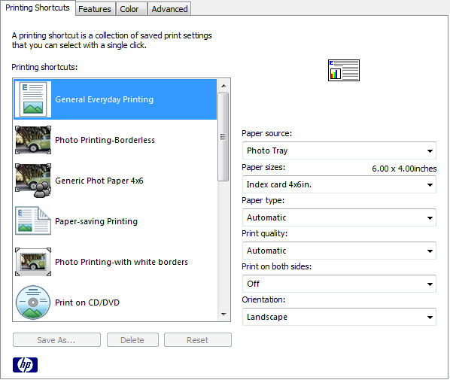Expand the Print quality dropdown

[339, 251]
